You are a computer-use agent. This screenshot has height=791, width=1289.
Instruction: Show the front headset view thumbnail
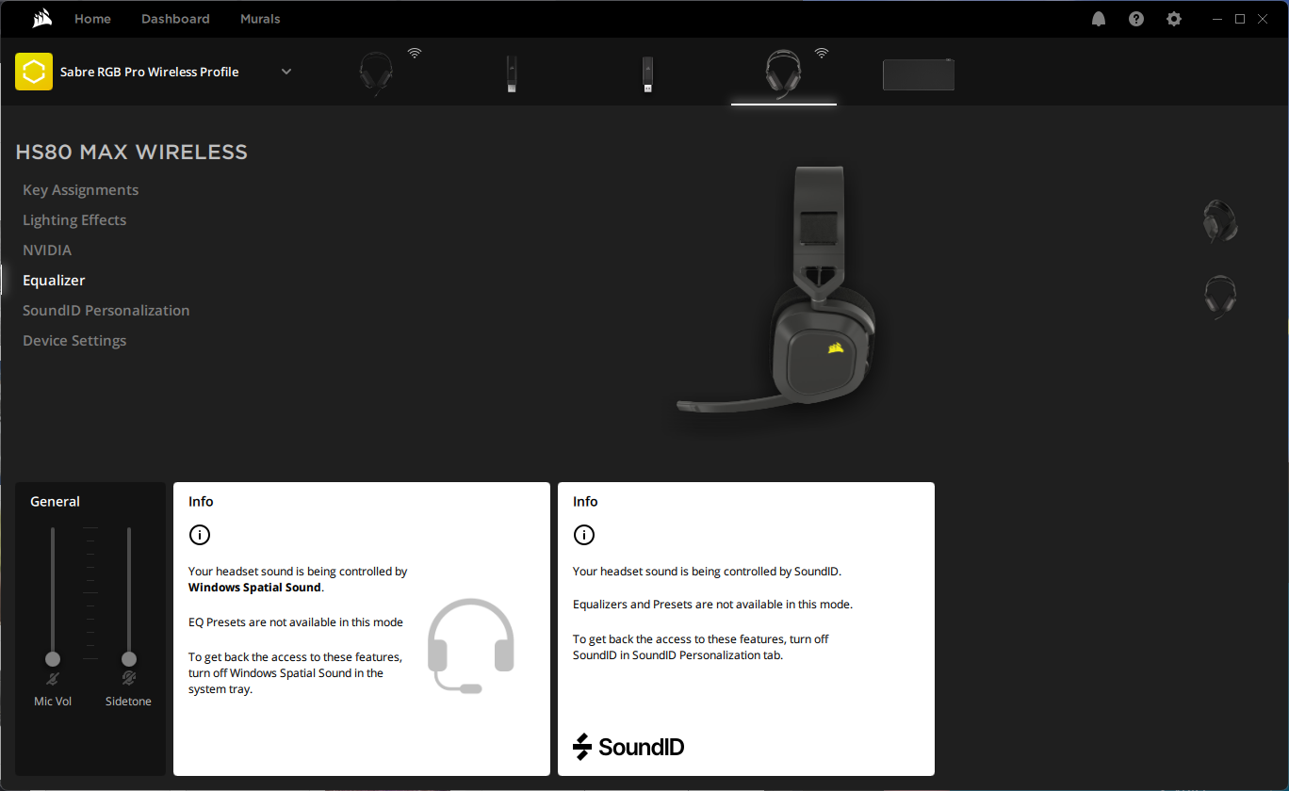[x=1220, y=297]
